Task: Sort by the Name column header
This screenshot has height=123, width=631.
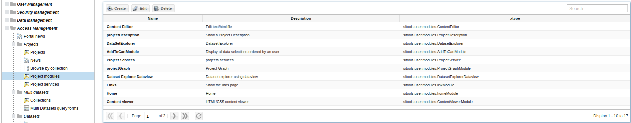Action: coord(153,18)
